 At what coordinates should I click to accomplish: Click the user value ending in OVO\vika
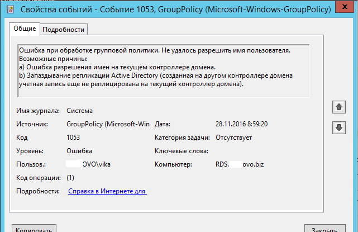[89, 164]
